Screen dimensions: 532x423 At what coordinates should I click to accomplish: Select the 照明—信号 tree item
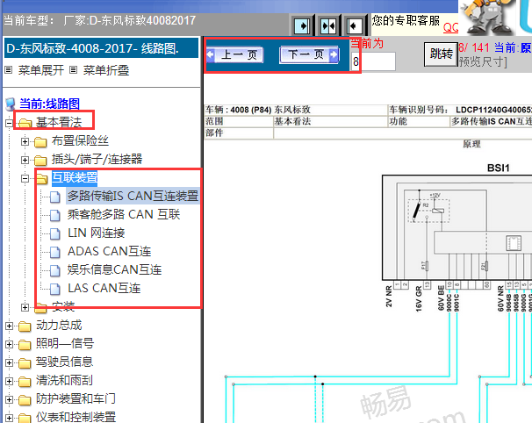click(x=65, y=343)
